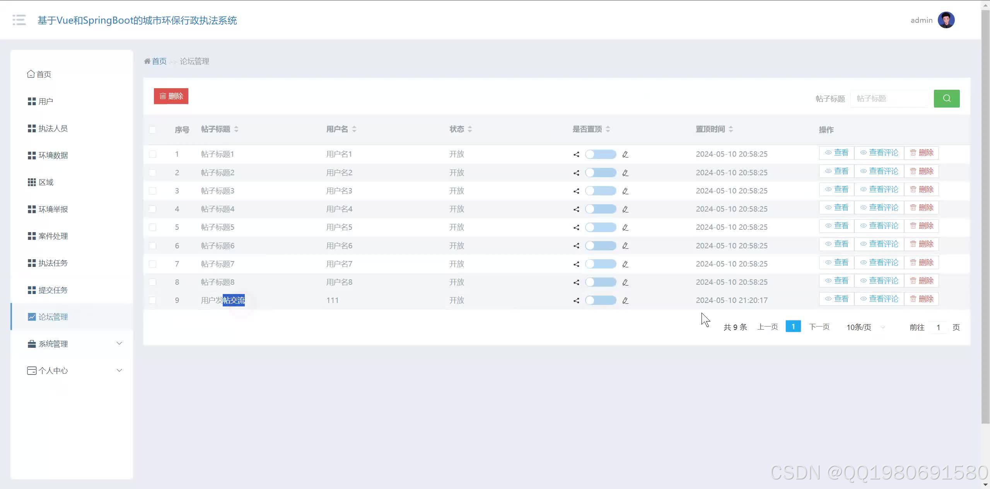This screenshot has height=489, width=990.
Task: Toggle the pin switch for row 5
Action: tap(600, 227)
